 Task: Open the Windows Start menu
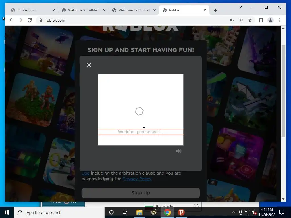(x=7, y=212)
